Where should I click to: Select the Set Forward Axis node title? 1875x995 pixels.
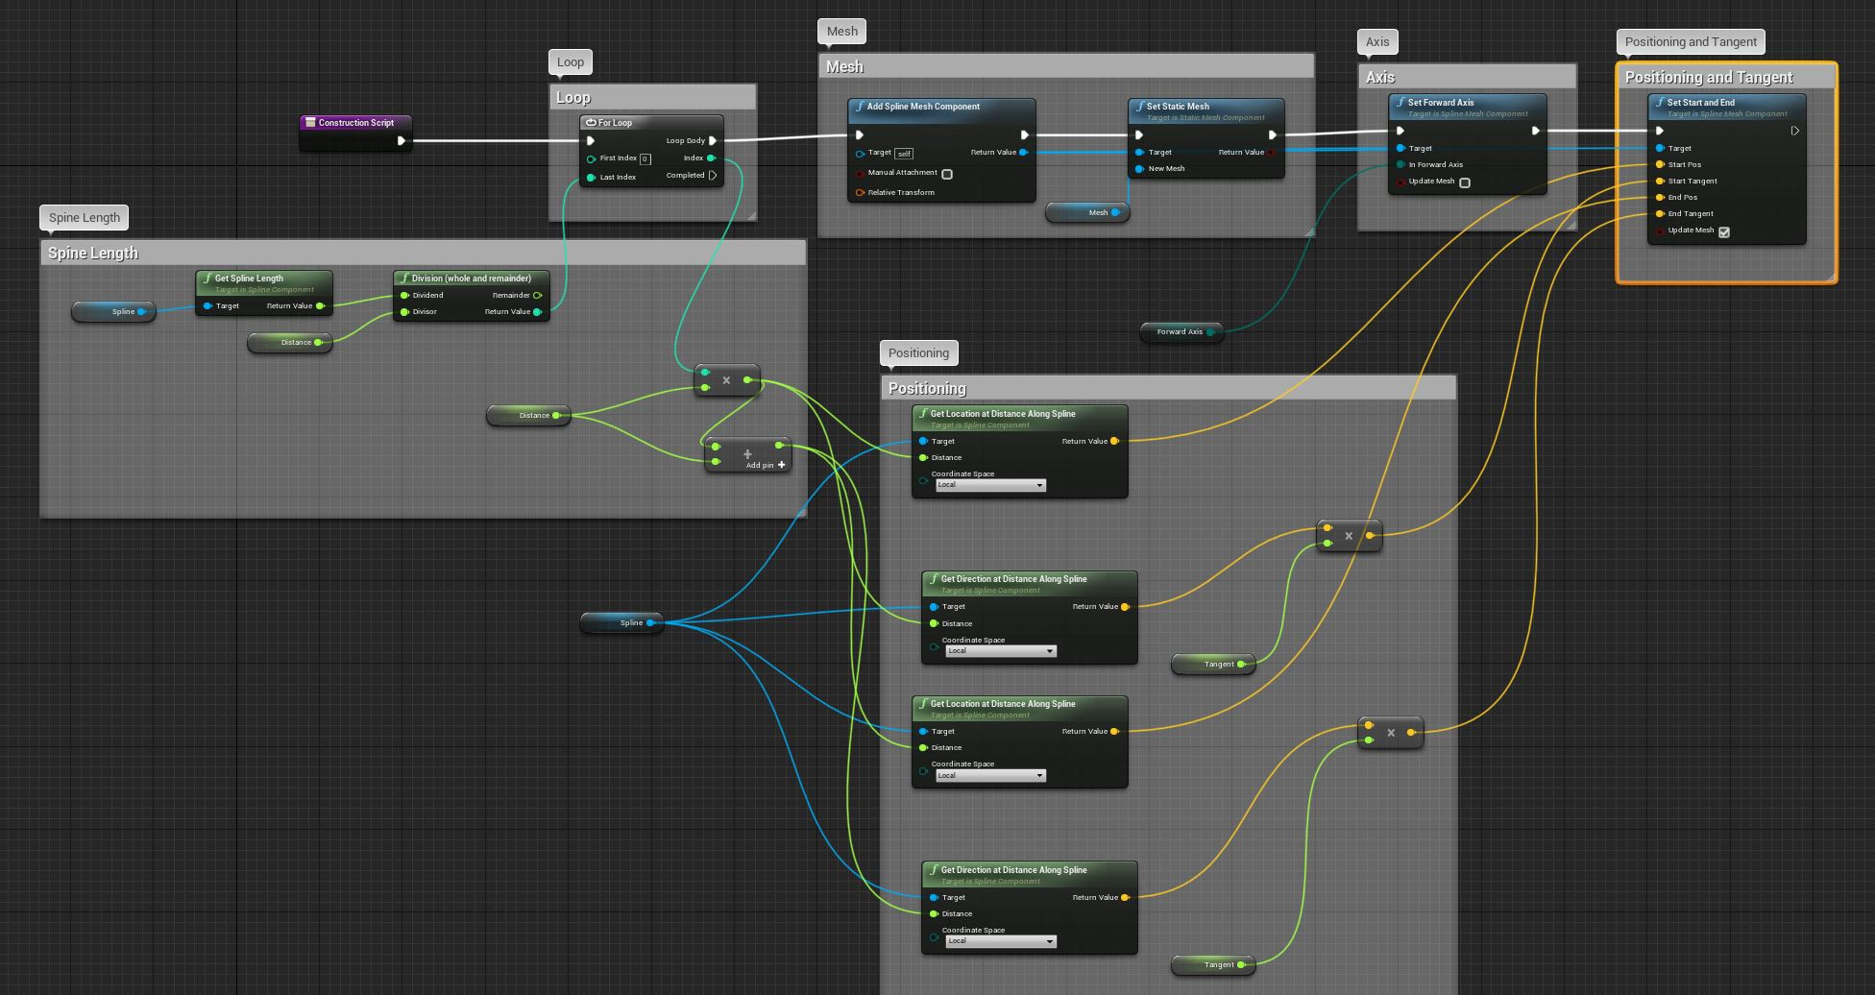[1441, 103]
